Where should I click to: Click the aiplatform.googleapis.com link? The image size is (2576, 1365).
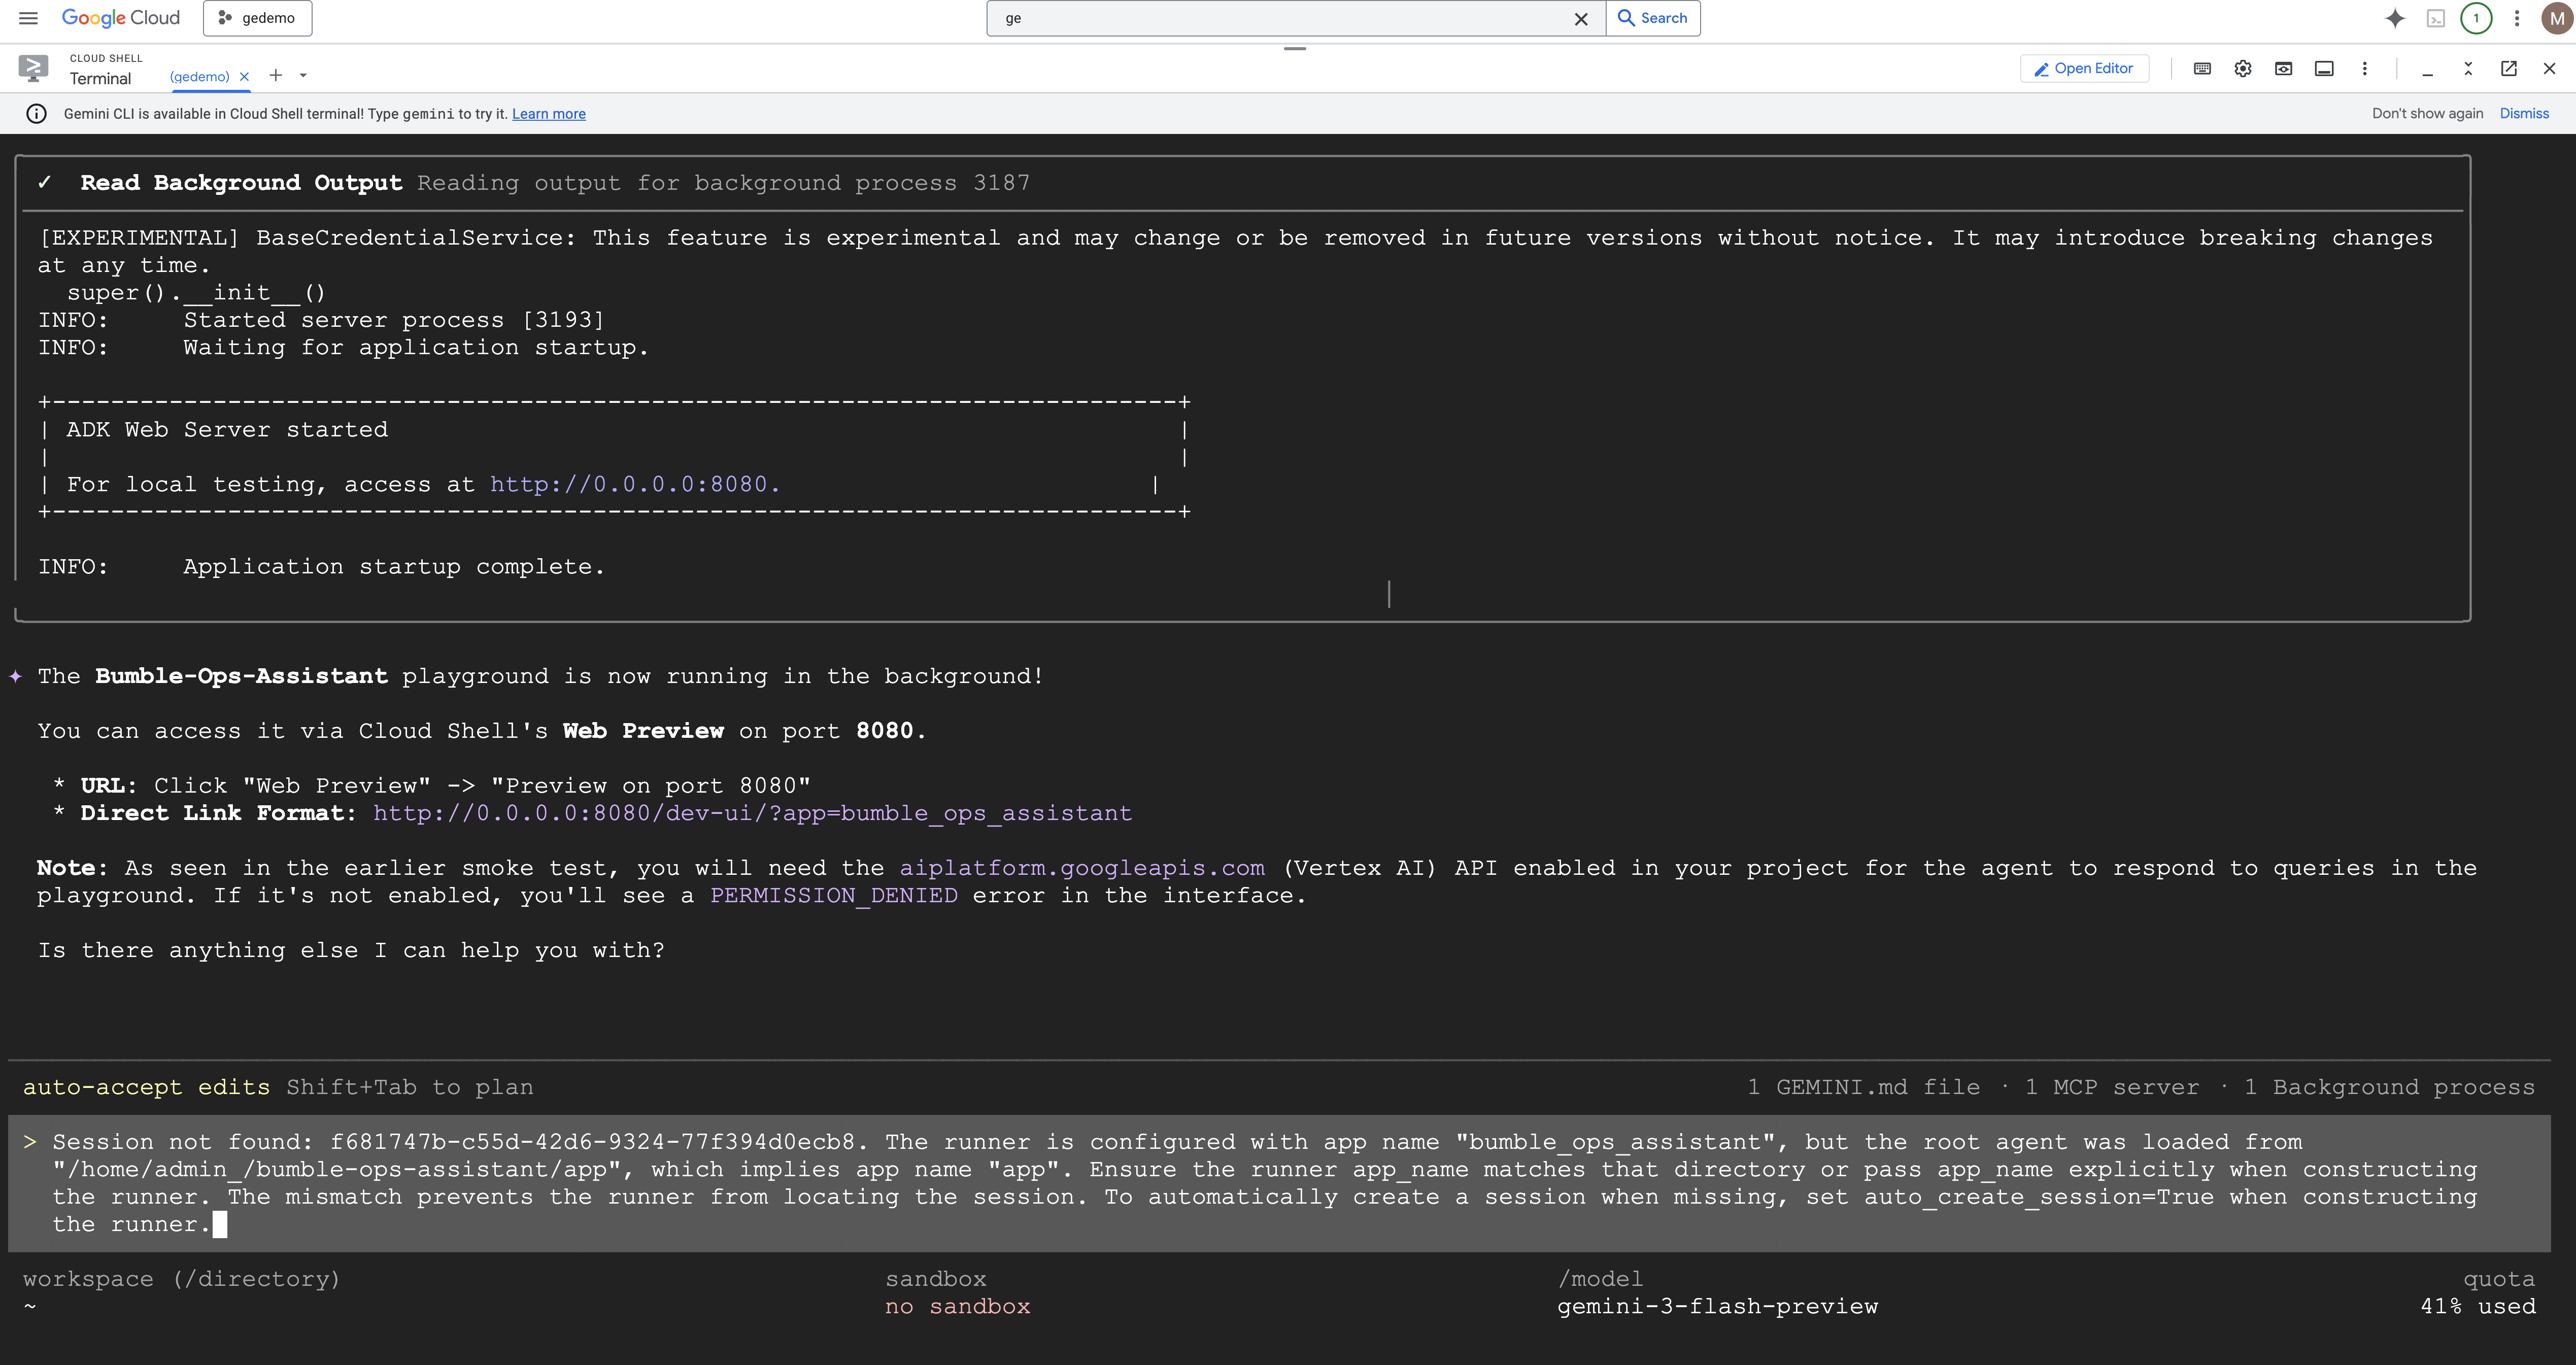pyautogui.click(x=1082, y=868)
